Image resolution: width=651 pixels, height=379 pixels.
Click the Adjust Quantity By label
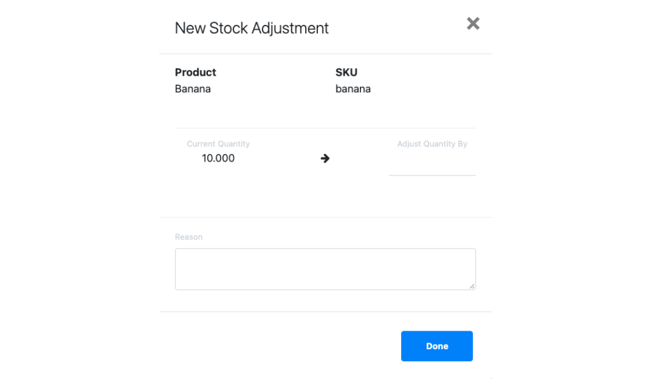pos(432,144)
